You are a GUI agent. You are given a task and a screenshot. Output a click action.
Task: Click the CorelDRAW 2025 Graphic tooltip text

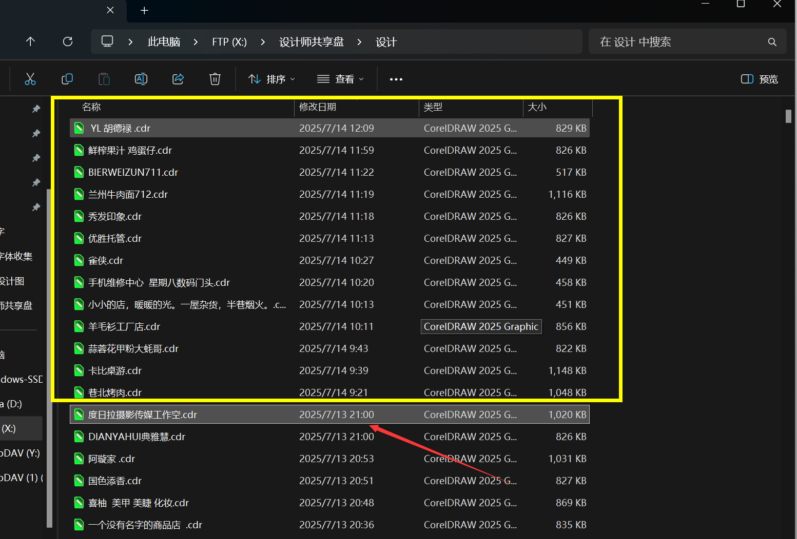click(x=481, y=326)
